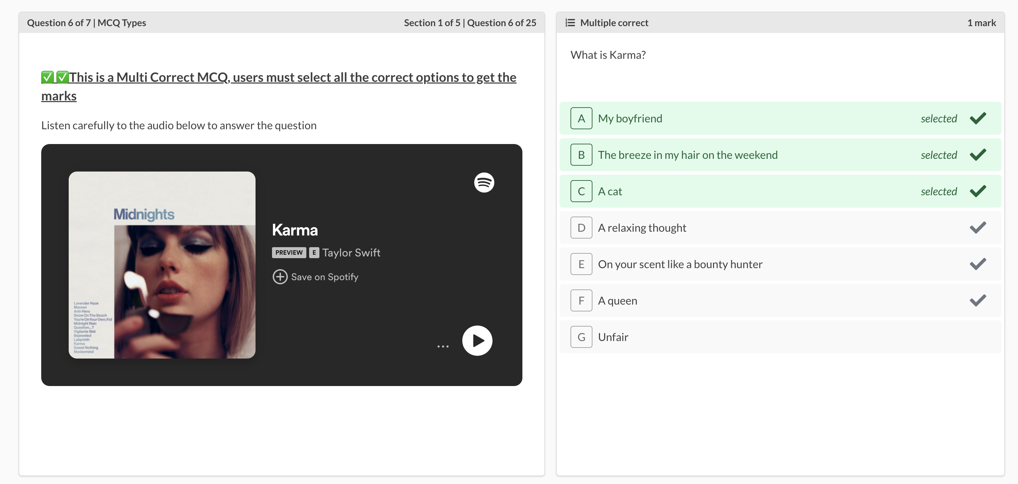The height and width of the screenshot is (484, 1018).
Task: Open the Karma song title link
Action: click(x=295, y=230)
